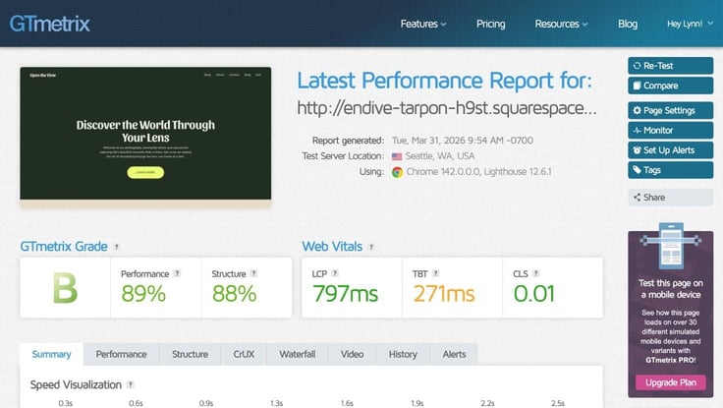This screenshot has width=723, height=408.
Task: Show help for Web Vitals
Action: click(x=371, y=247)
